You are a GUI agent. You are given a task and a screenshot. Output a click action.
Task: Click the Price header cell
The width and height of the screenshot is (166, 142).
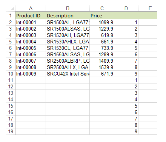tap(102, 15)
